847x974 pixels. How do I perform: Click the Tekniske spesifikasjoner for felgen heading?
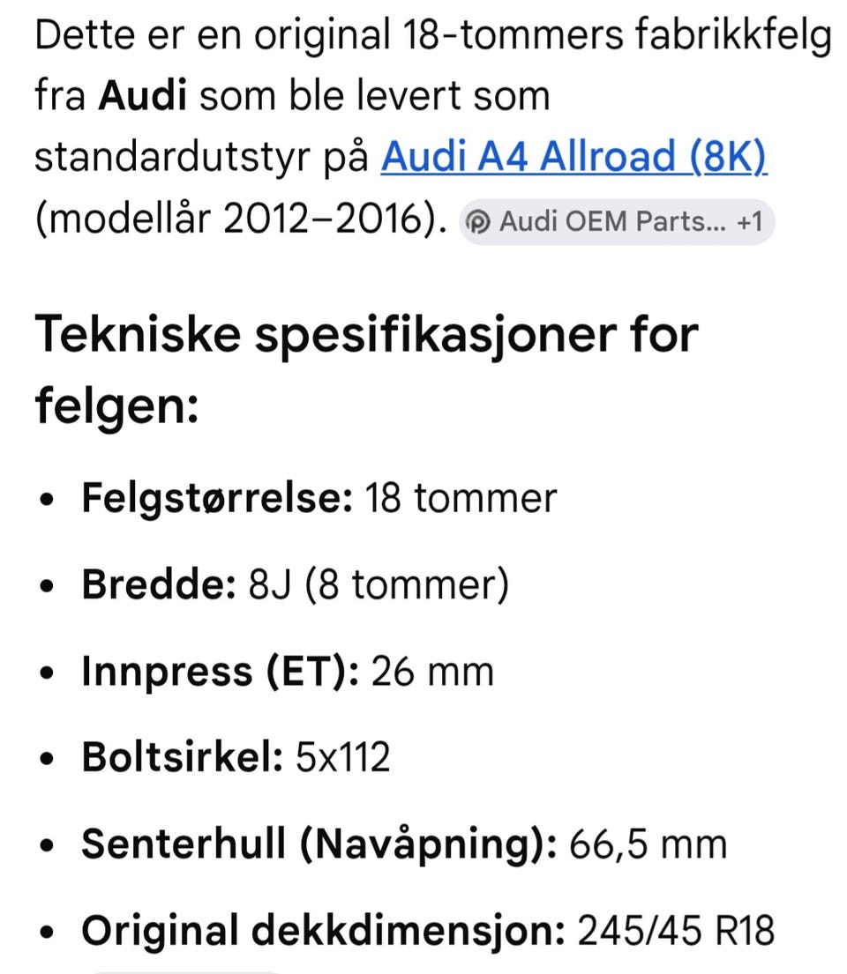click(367, 370)
